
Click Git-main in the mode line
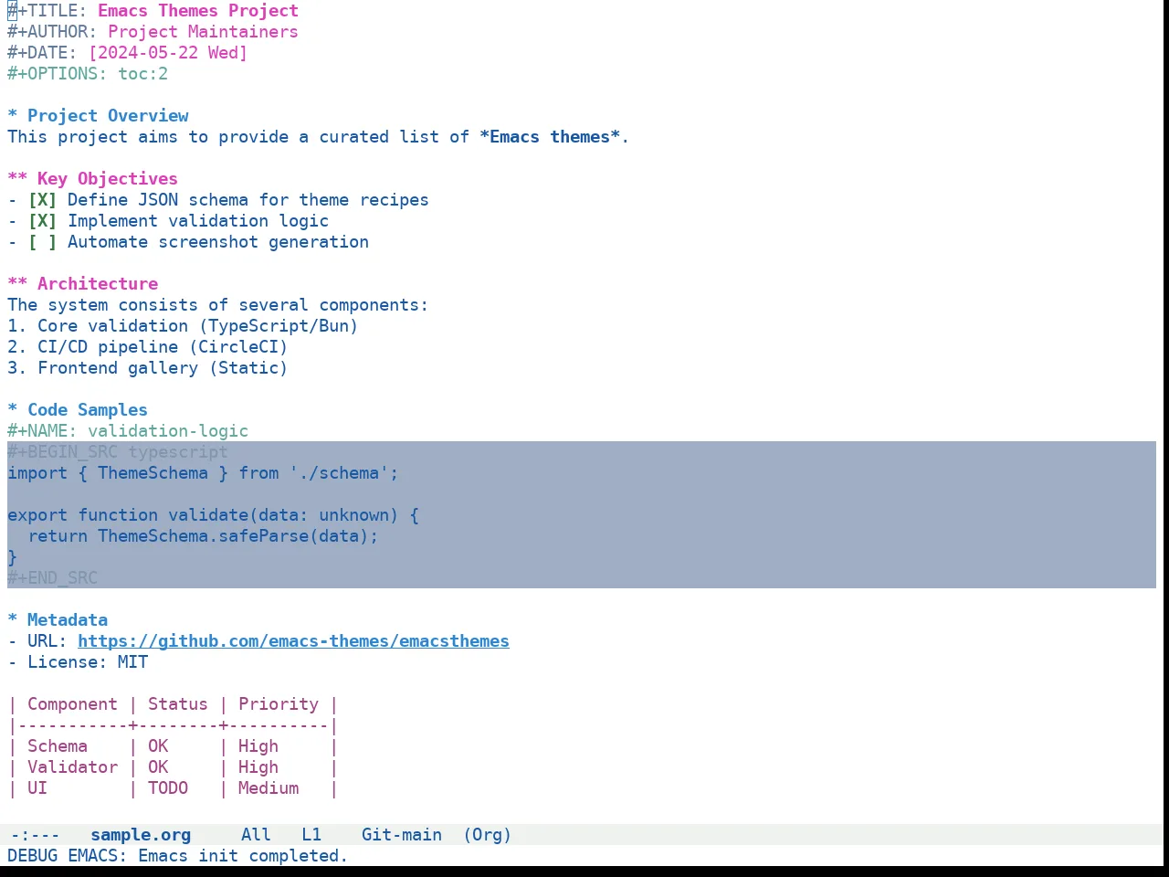click(x=402, y=835)
